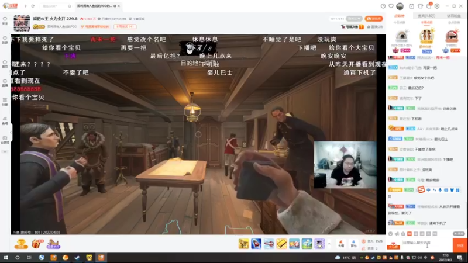The width and height of the screenshot is (468, 263).
Task: Click the second-place dog avatar
Action: 401,36
